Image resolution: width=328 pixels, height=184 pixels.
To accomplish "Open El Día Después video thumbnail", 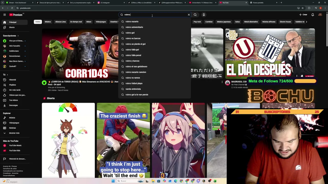I will pos(270,53).
